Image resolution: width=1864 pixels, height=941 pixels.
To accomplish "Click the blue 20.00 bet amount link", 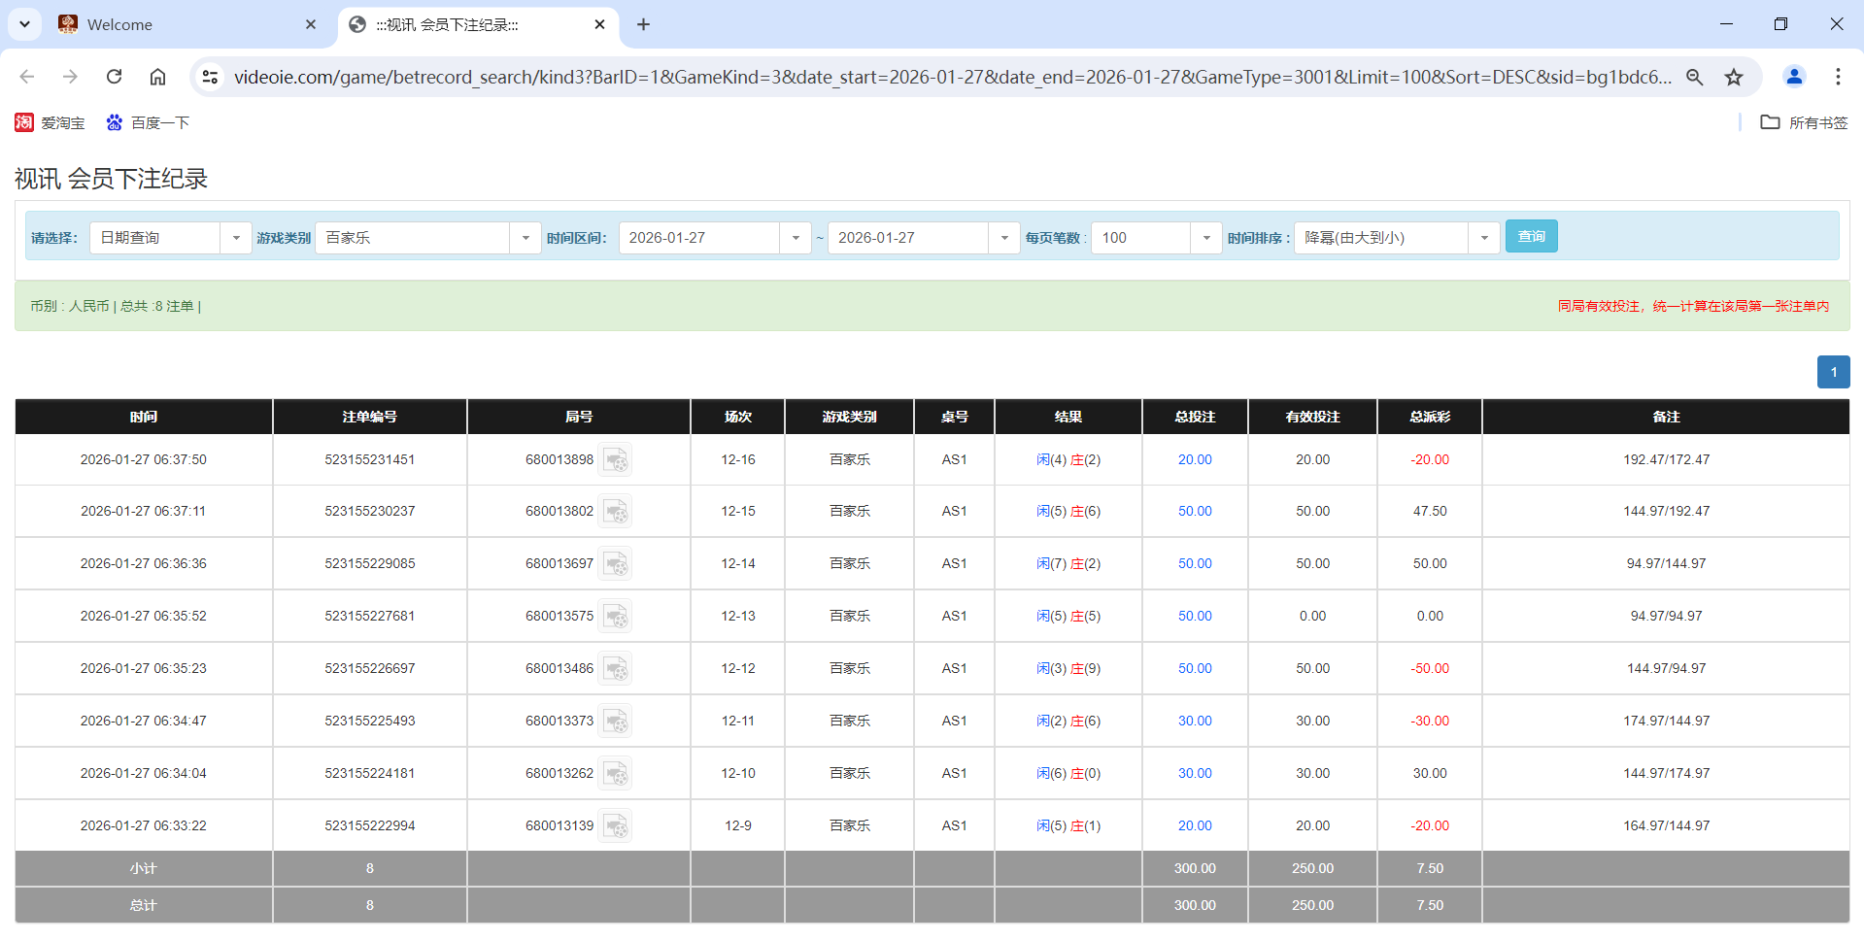I will (1194, 459).
